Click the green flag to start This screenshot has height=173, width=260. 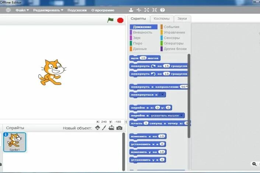(x=110, y=20)
